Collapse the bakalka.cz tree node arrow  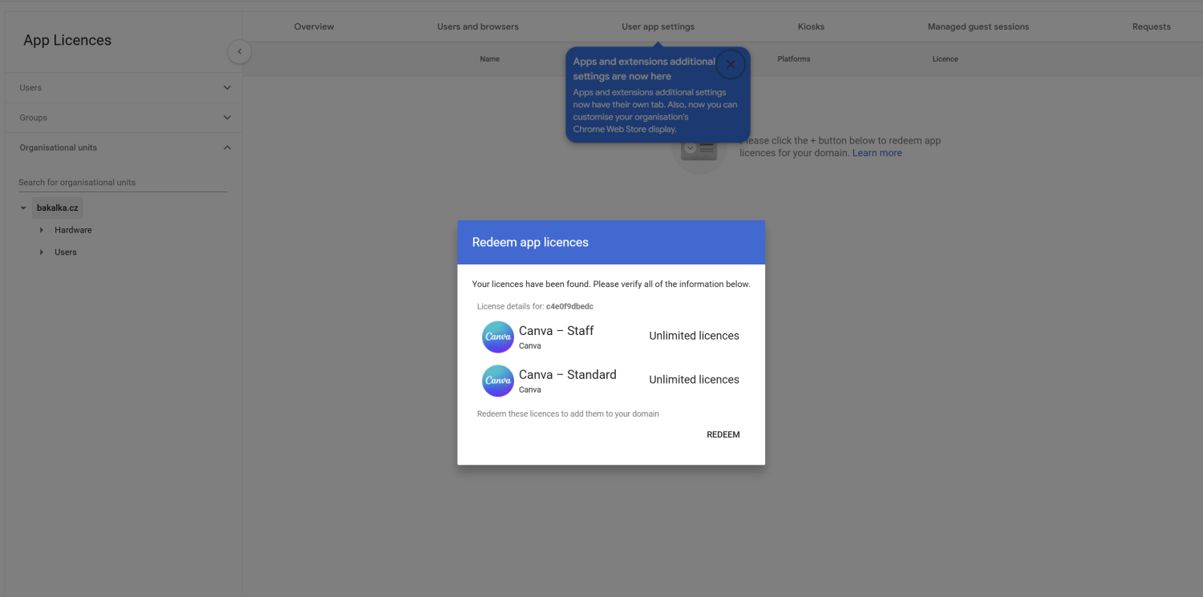[x=23, y=208]
